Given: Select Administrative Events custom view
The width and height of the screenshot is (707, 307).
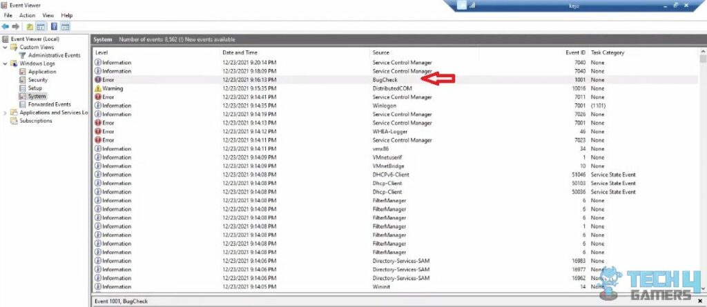Looking at the screenshot, I should coord(54,55).
